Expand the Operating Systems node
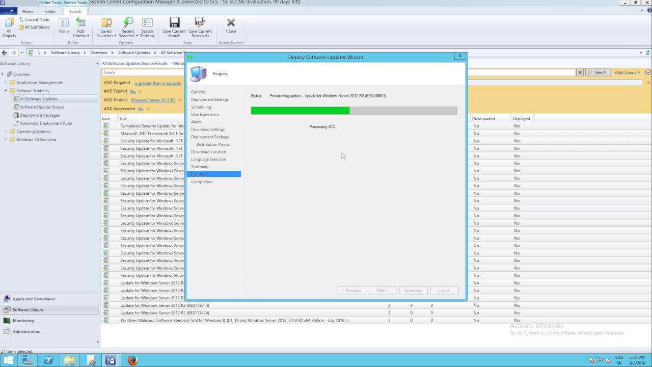The image size is (652, 367). point(6,132)
